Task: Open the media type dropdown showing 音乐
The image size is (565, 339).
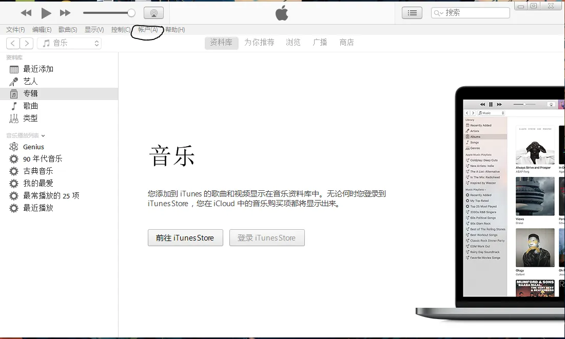Action: (x=69, y=43)
